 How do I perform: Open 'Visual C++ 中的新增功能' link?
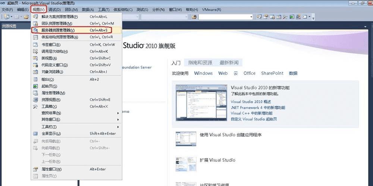(x=251, y=113)
